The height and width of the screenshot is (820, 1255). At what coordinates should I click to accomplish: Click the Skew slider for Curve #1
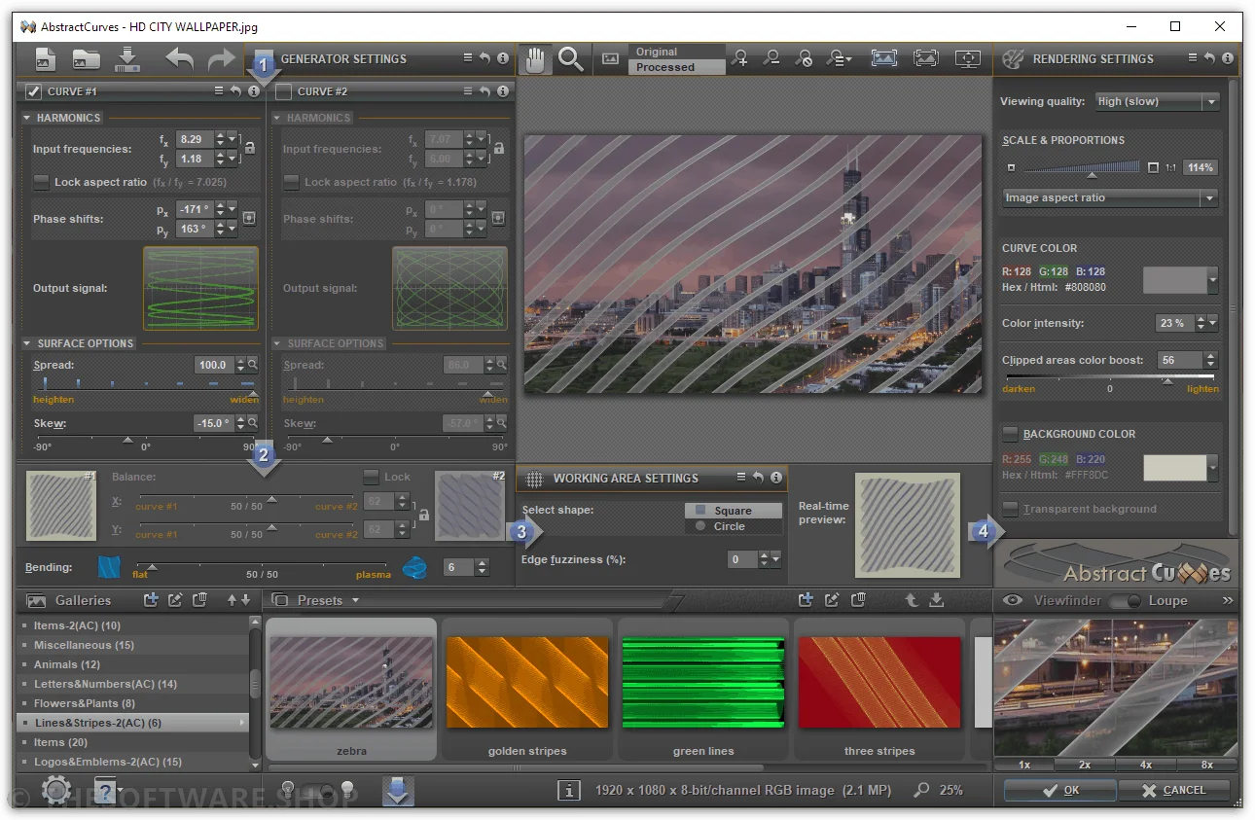146,440
